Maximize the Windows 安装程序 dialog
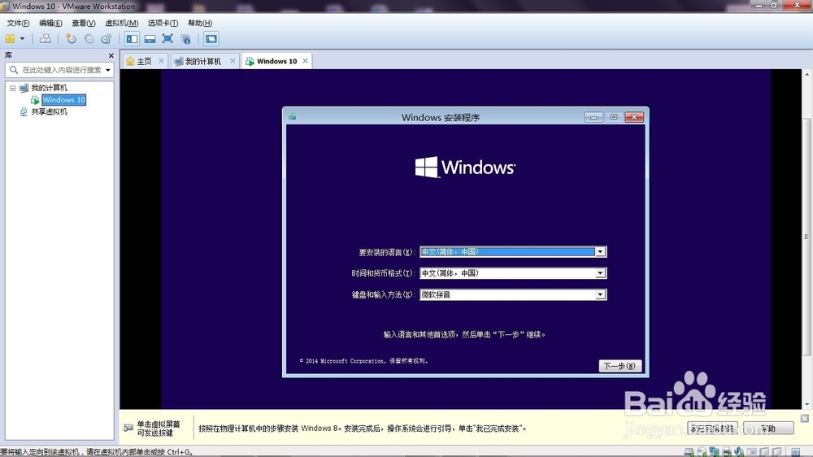 613,117
